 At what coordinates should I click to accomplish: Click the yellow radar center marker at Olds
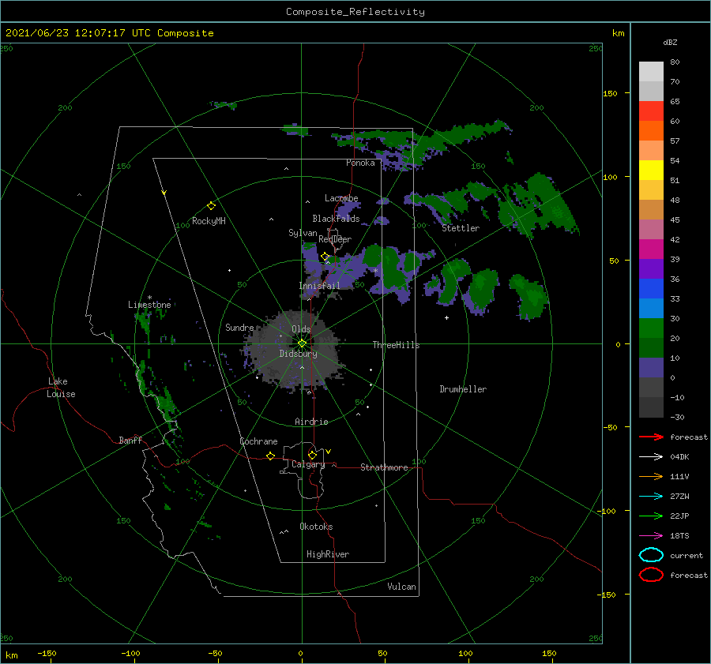[x=302, y=343]
